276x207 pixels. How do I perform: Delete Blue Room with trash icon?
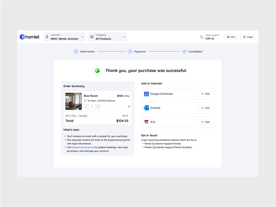[x=129, y=107]
